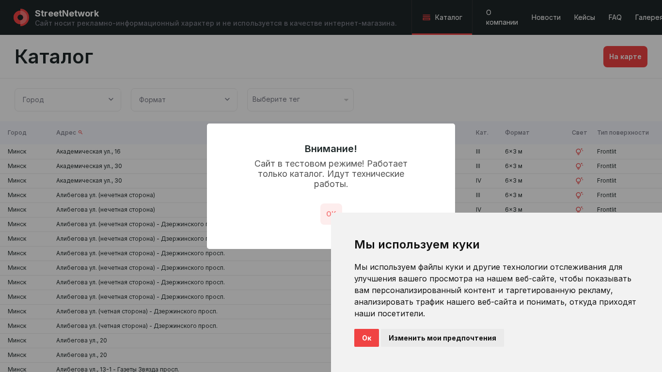The image size is (662, 372).
Task: Go to the FAQ page
Action: pos(615,17)
